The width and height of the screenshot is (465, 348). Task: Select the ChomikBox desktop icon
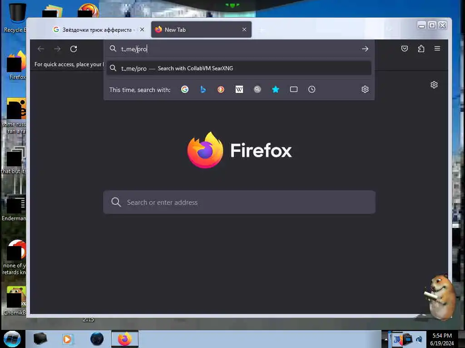tap(15, 300)
